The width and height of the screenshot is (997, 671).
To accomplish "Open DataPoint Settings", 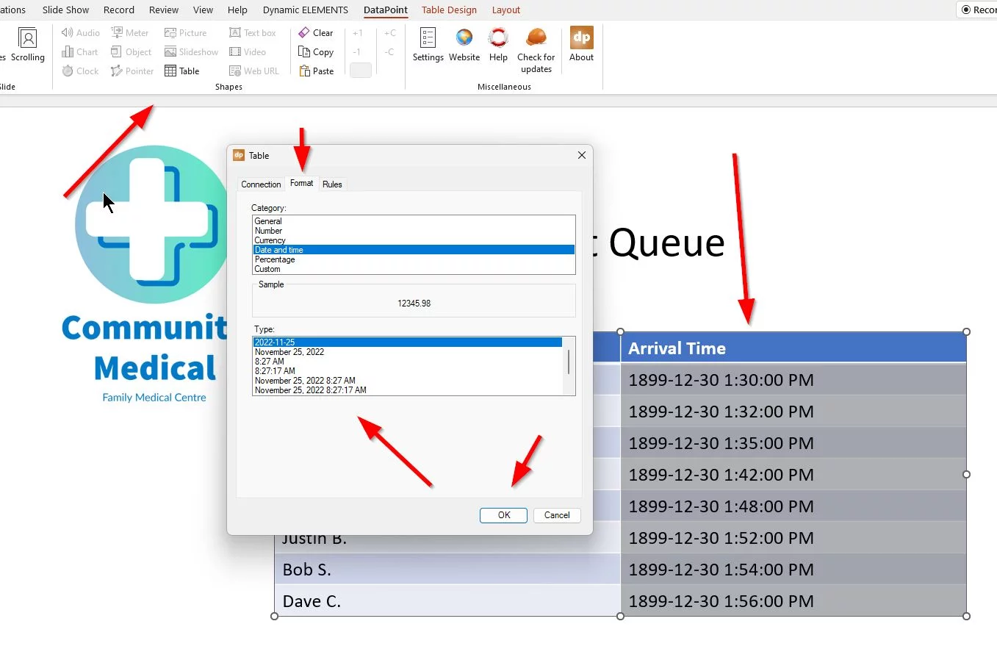I will [x=428, y=46].
